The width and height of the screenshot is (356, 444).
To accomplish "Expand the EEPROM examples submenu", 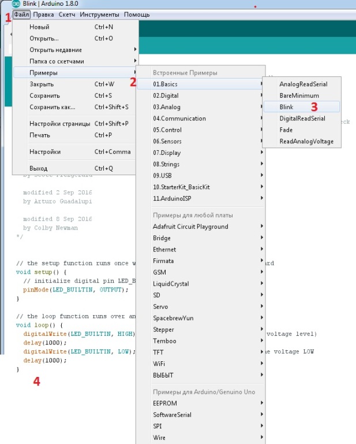I will [165, 403].
